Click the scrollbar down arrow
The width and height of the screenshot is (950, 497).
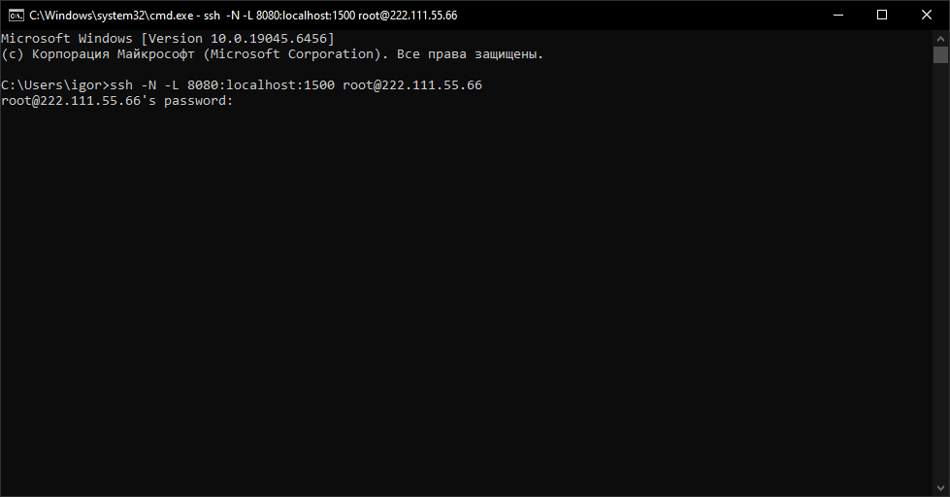pos(940,489)
